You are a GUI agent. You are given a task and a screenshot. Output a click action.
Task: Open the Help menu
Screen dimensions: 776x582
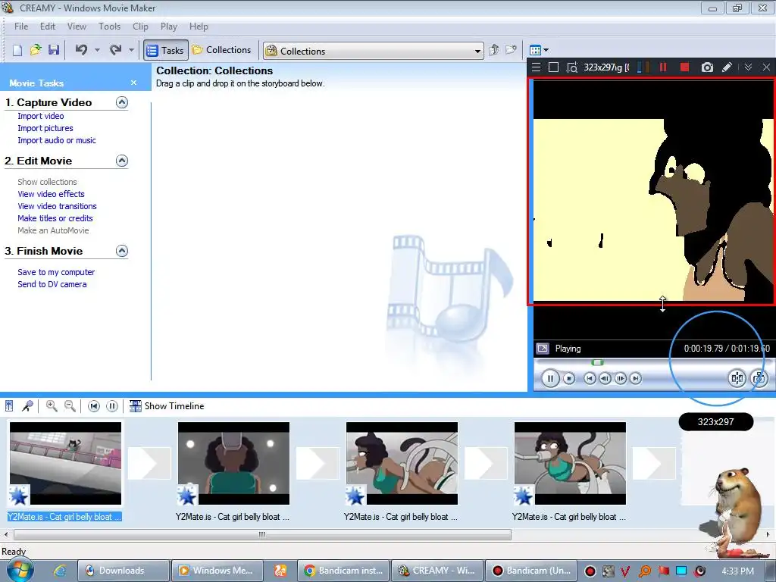point(199,27)
